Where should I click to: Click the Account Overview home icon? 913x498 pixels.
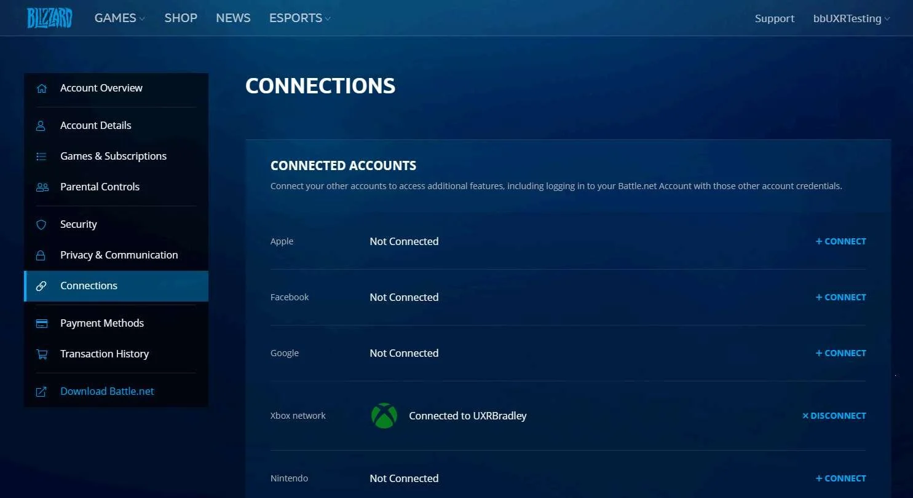(41, 88)
